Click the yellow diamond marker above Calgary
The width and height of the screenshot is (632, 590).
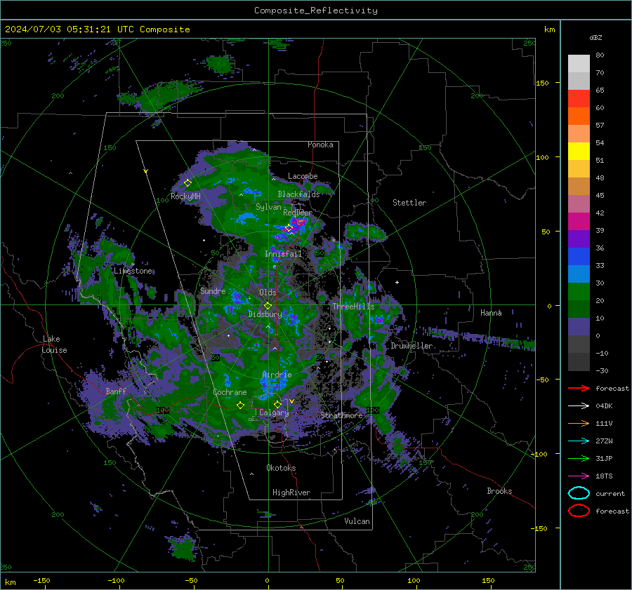click(x=277, y=404)
